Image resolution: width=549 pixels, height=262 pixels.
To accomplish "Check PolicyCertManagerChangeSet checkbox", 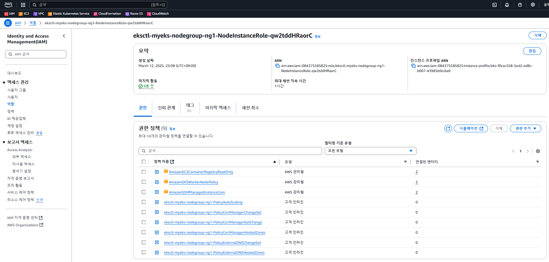I will tap(144, 212).
